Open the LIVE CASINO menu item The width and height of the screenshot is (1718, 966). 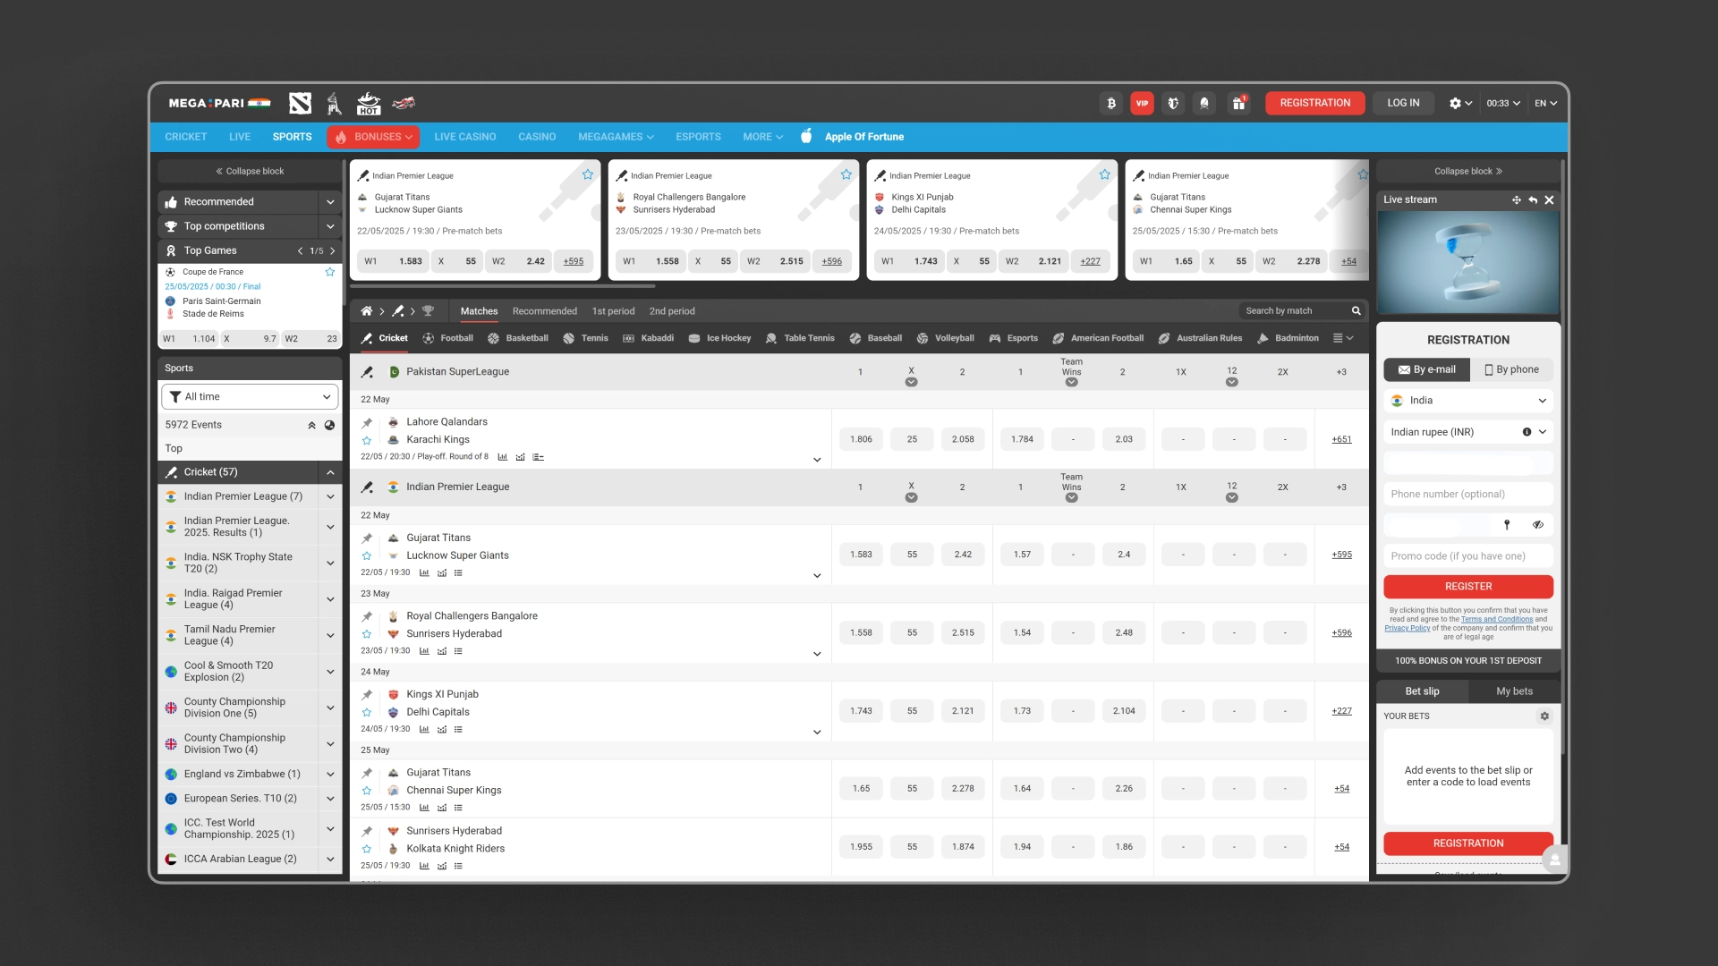(x=465, y=137)
